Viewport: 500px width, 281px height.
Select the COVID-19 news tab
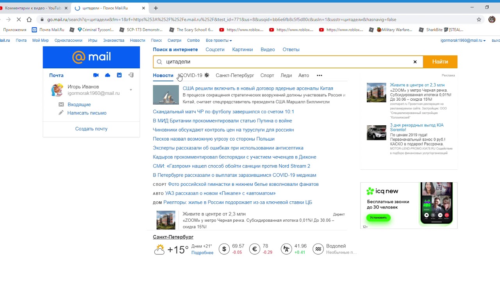point(194,75)
